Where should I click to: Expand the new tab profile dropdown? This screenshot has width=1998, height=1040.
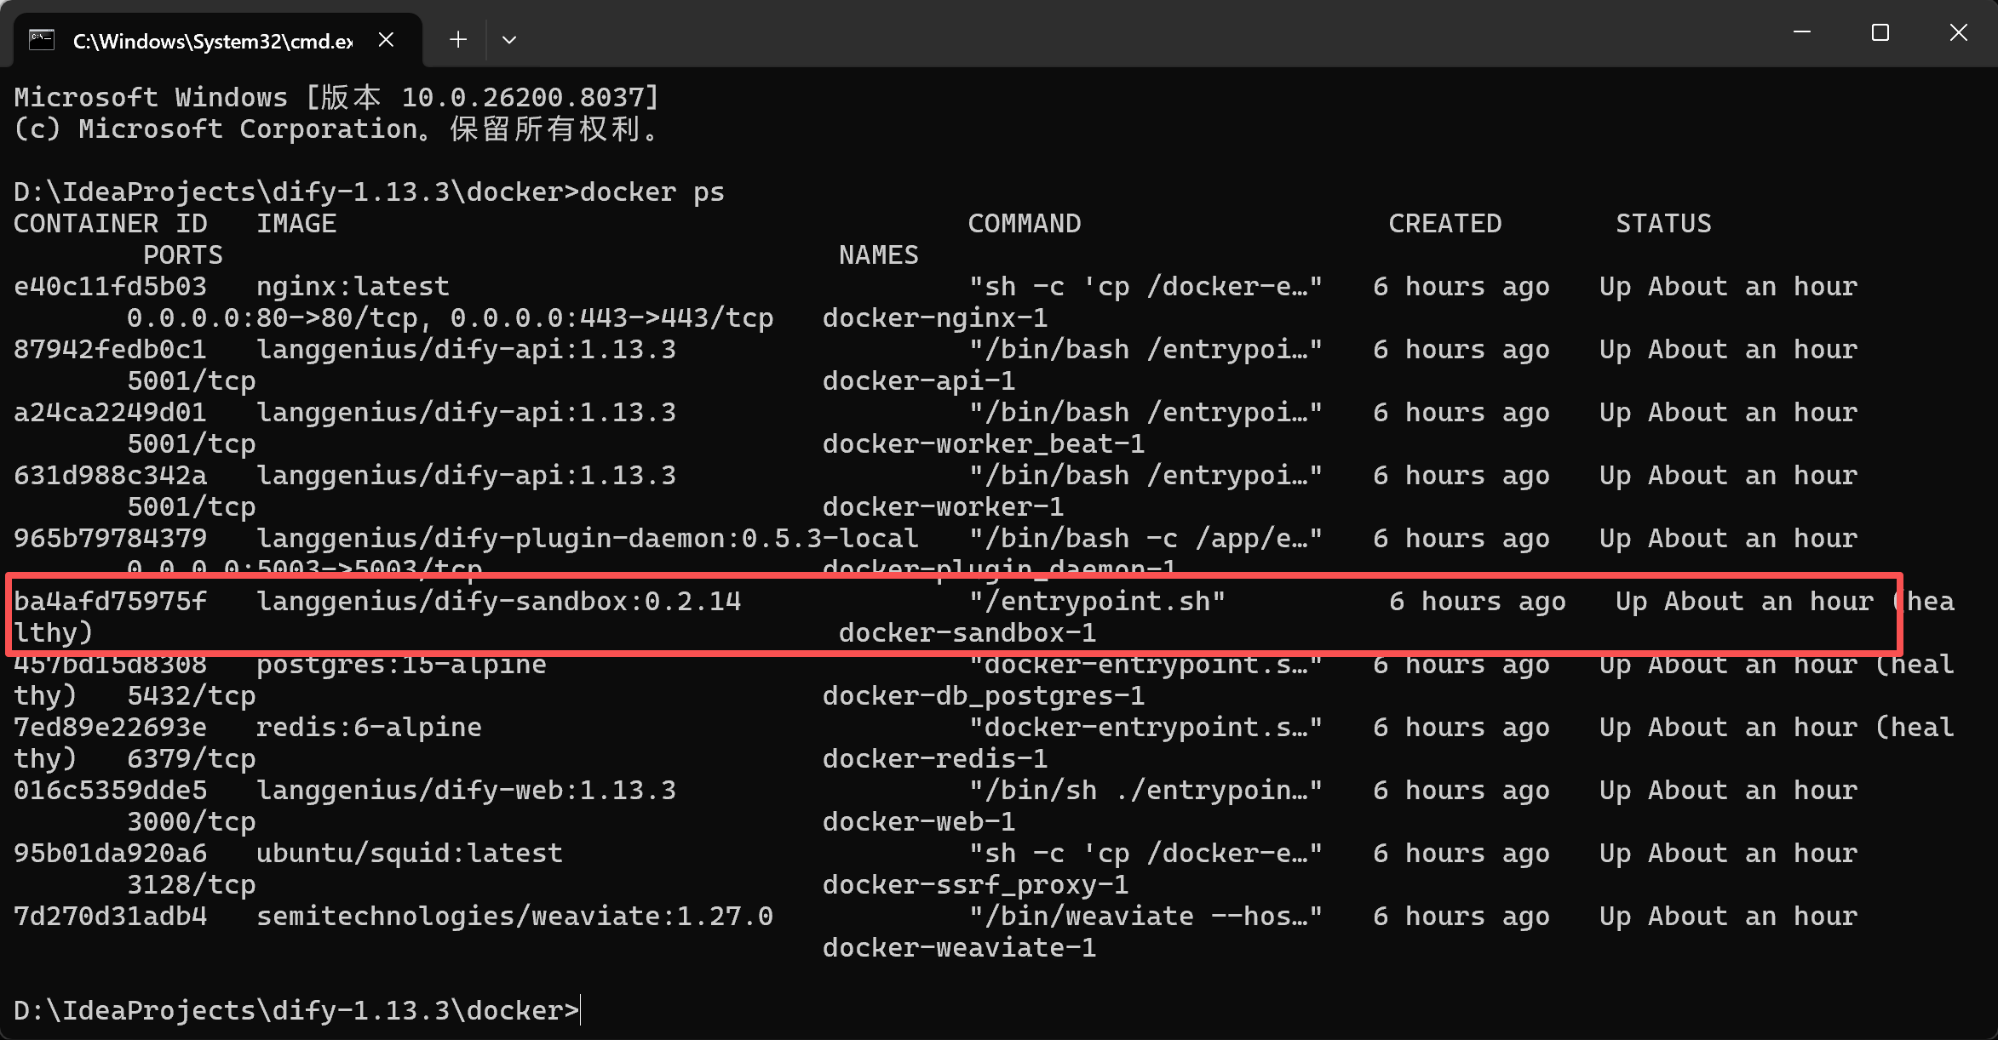tap(509, 40)
